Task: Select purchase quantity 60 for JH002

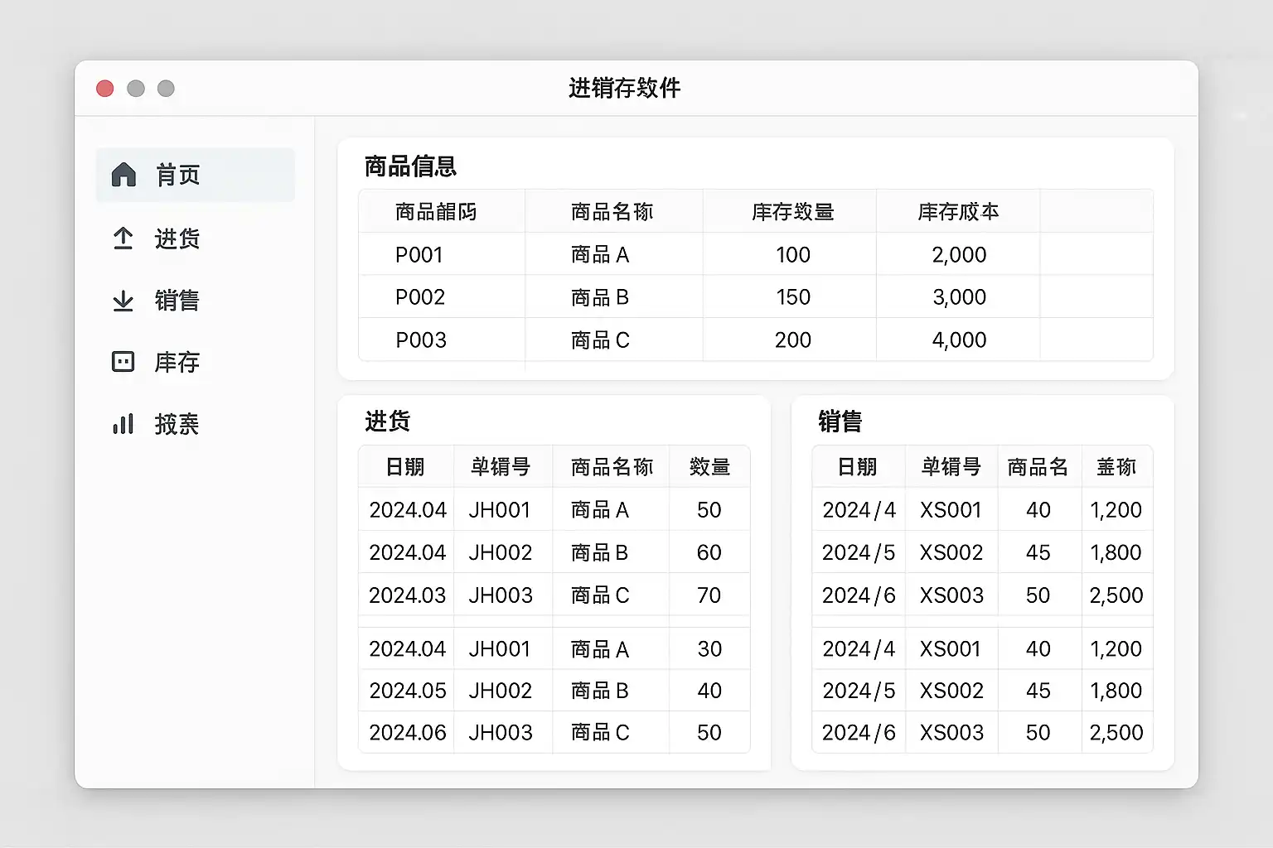Action: [x=709, y=552]
